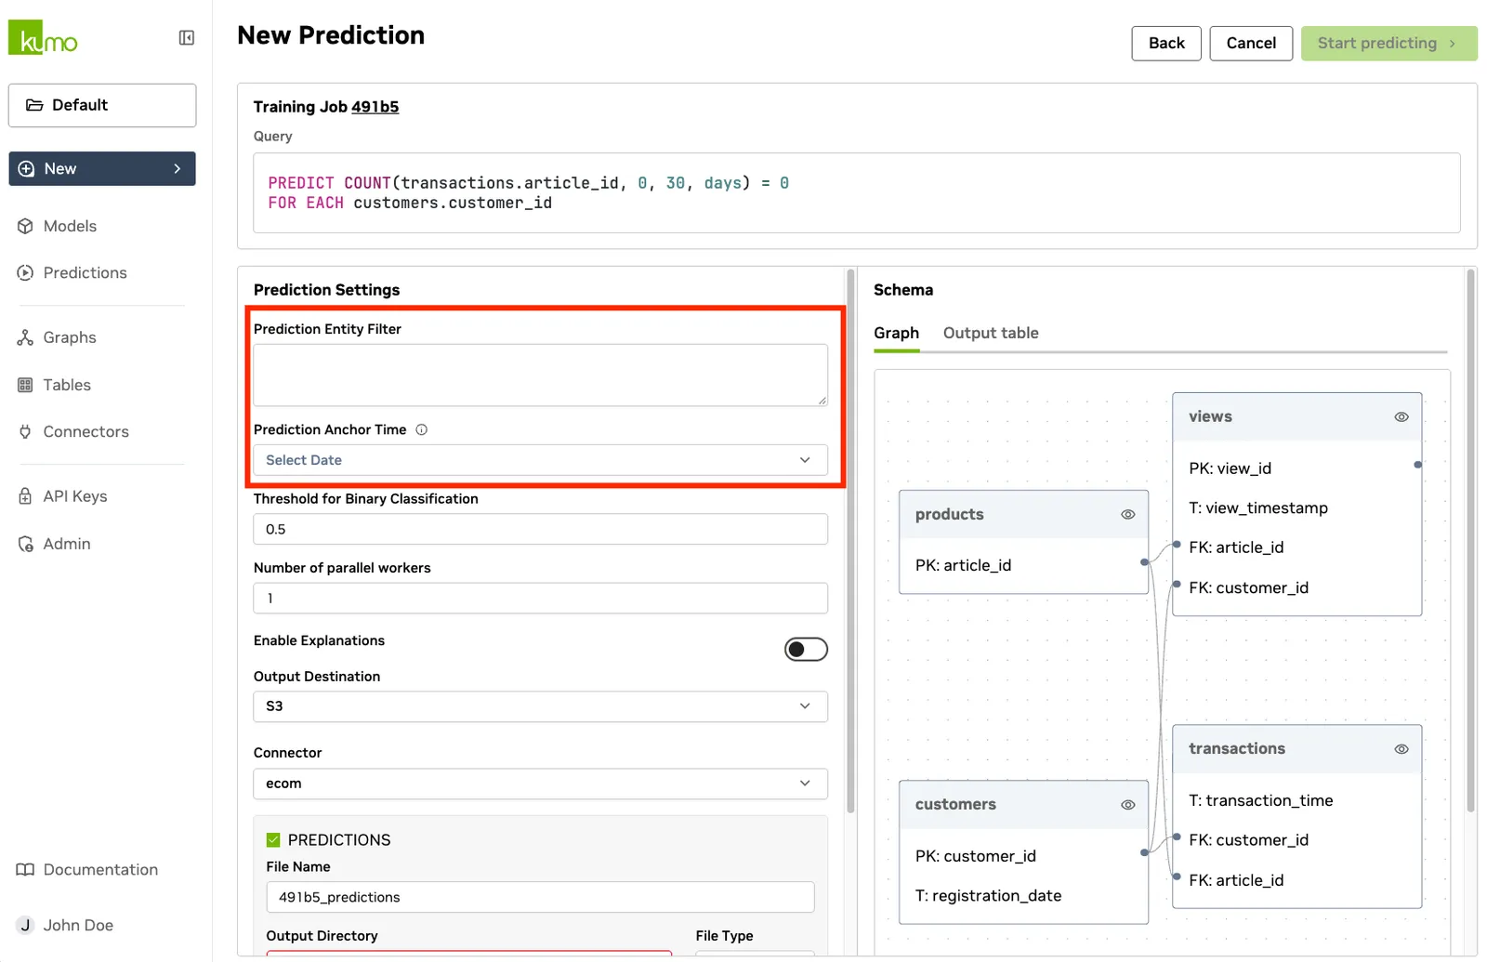Screen dimensions: 1487x962
Task: Click the Admin shield icon
Action: coord(25,544)
